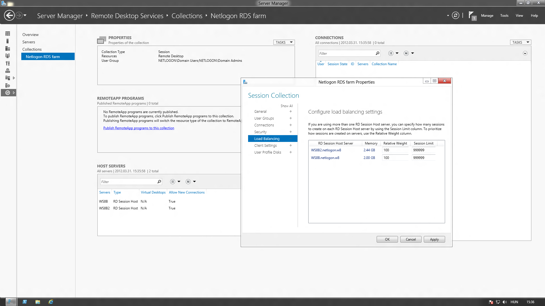Open File Explorer from the taskbar
Screen dimensions: 545x306
click(38, 302)
